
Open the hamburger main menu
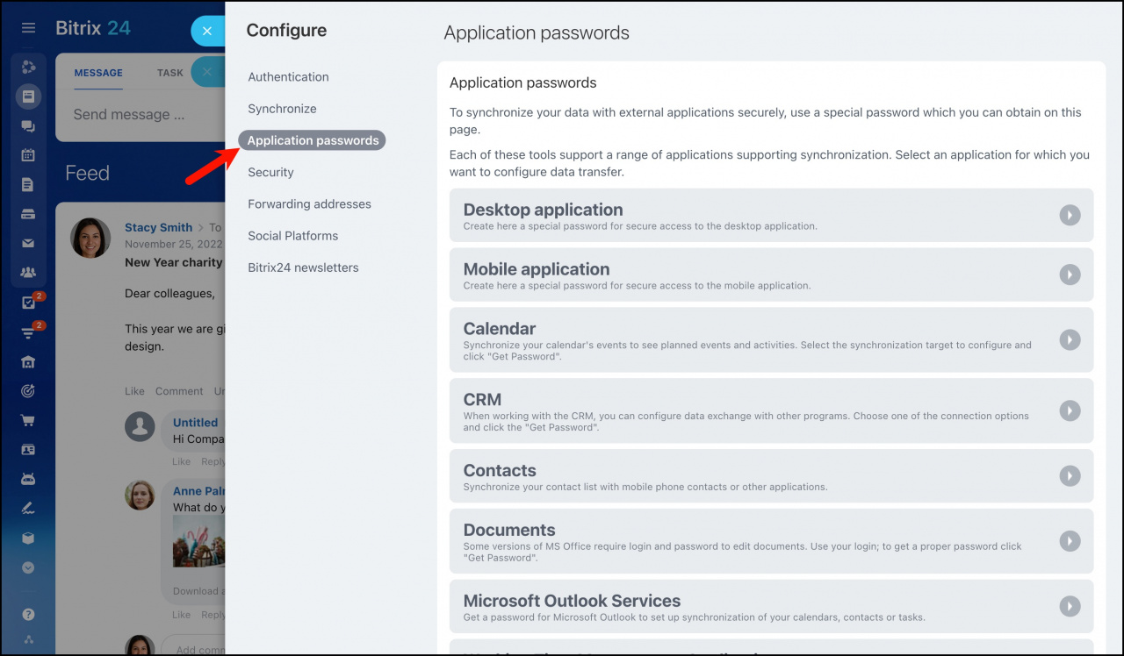click(x=28, y=28)
